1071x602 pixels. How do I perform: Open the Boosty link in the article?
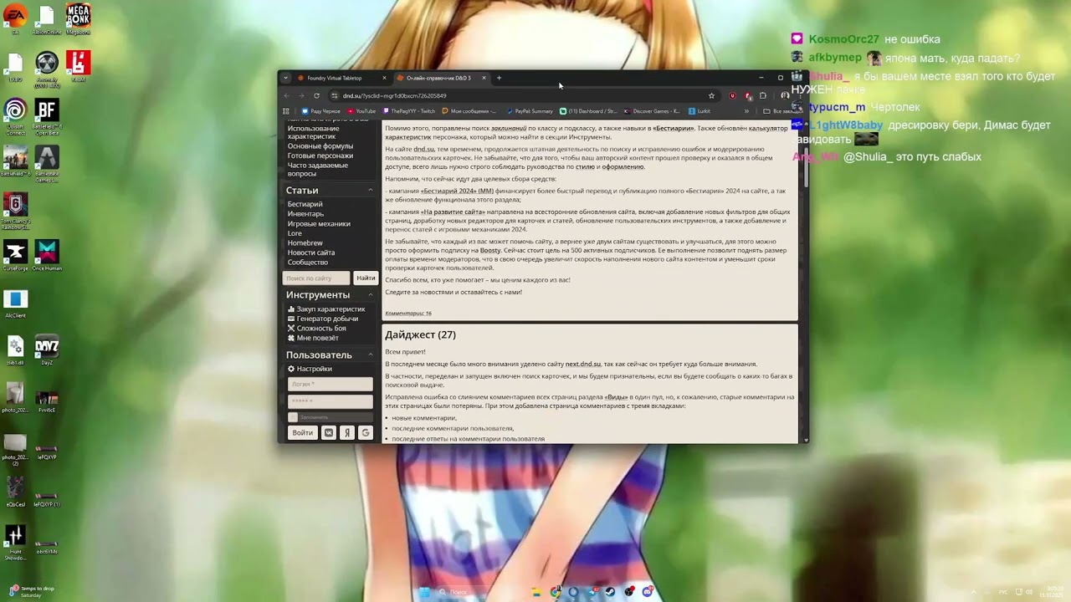490,251
